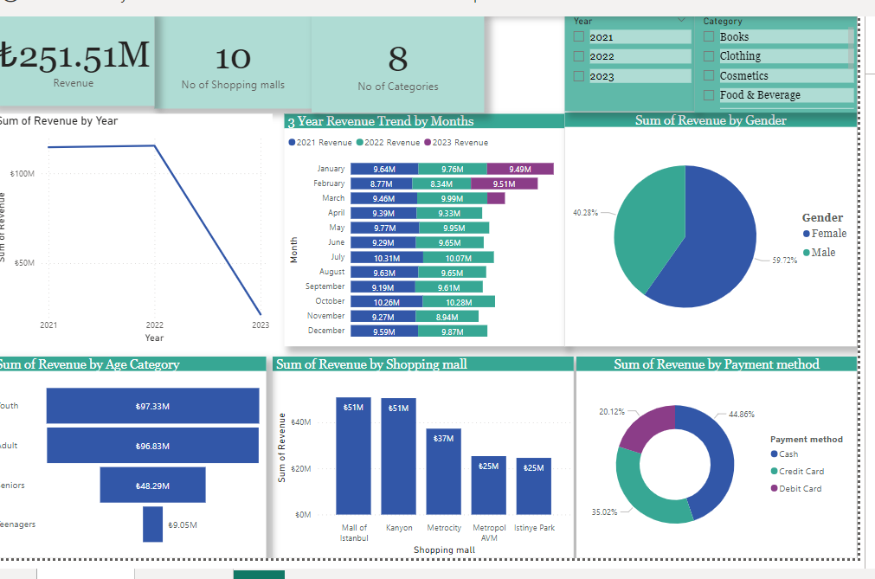Viewport: 875px width, 579px height.
Task: Click the 2023 Revenue legend dot
Action: pyautogui.click(x=428, y=143)
